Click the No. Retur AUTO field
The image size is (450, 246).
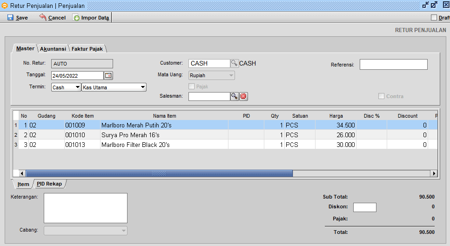(x=82, y=64)
